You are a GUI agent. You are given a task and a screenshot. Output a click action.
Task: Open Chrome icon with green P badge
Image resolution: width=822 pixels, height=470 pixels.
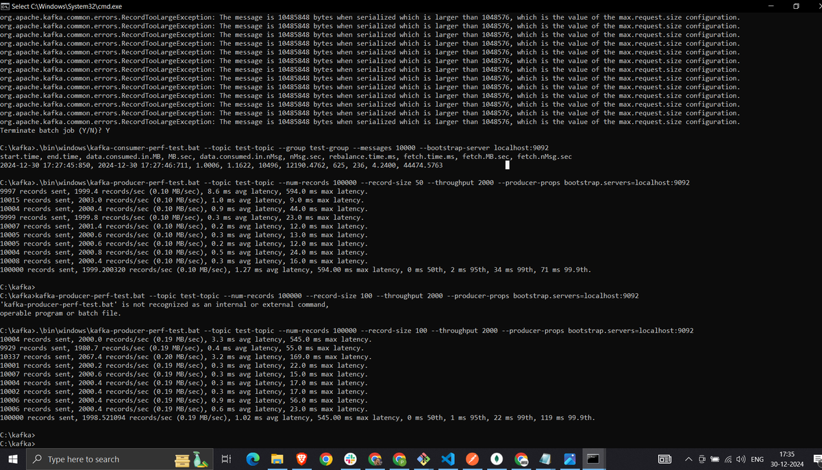point(399,459)
